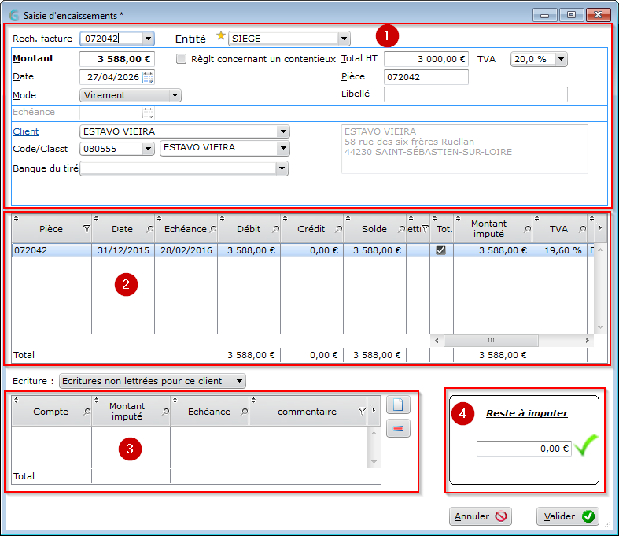
Task: Click the red delete line button
Action: click(x=398, y=428)
